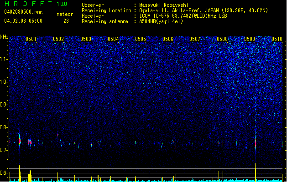Click the 1.1 kHz axis label

point(4,59)
